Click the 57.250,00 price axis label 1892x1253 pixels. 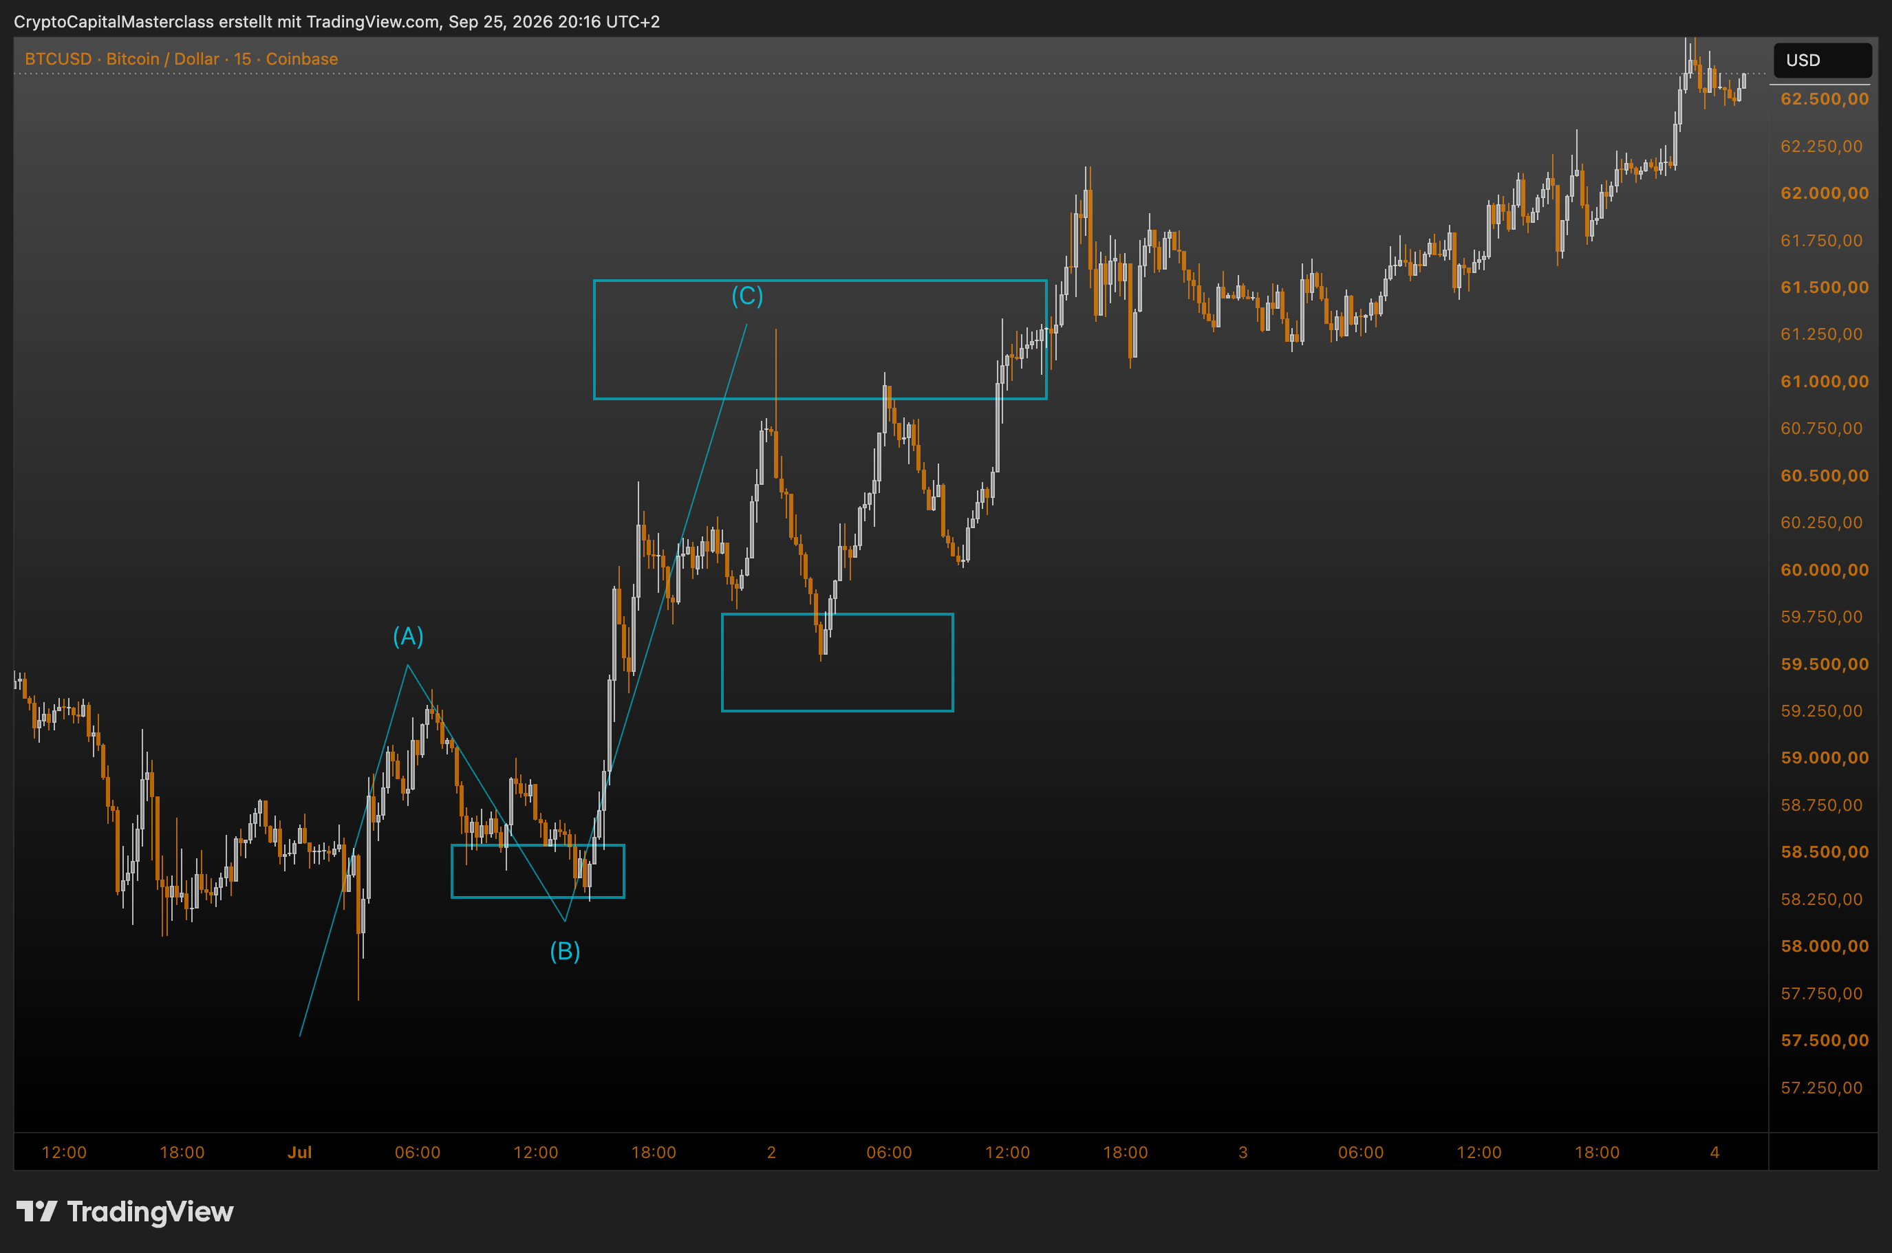coord(1822,1087)
